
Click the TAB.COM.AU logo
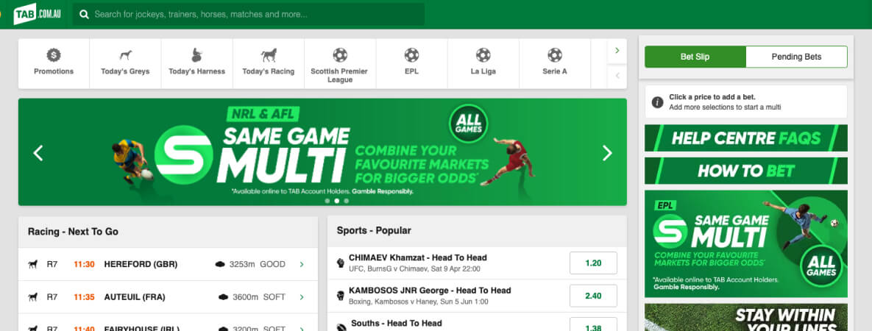pyautogui.click(x=38, y=14)
